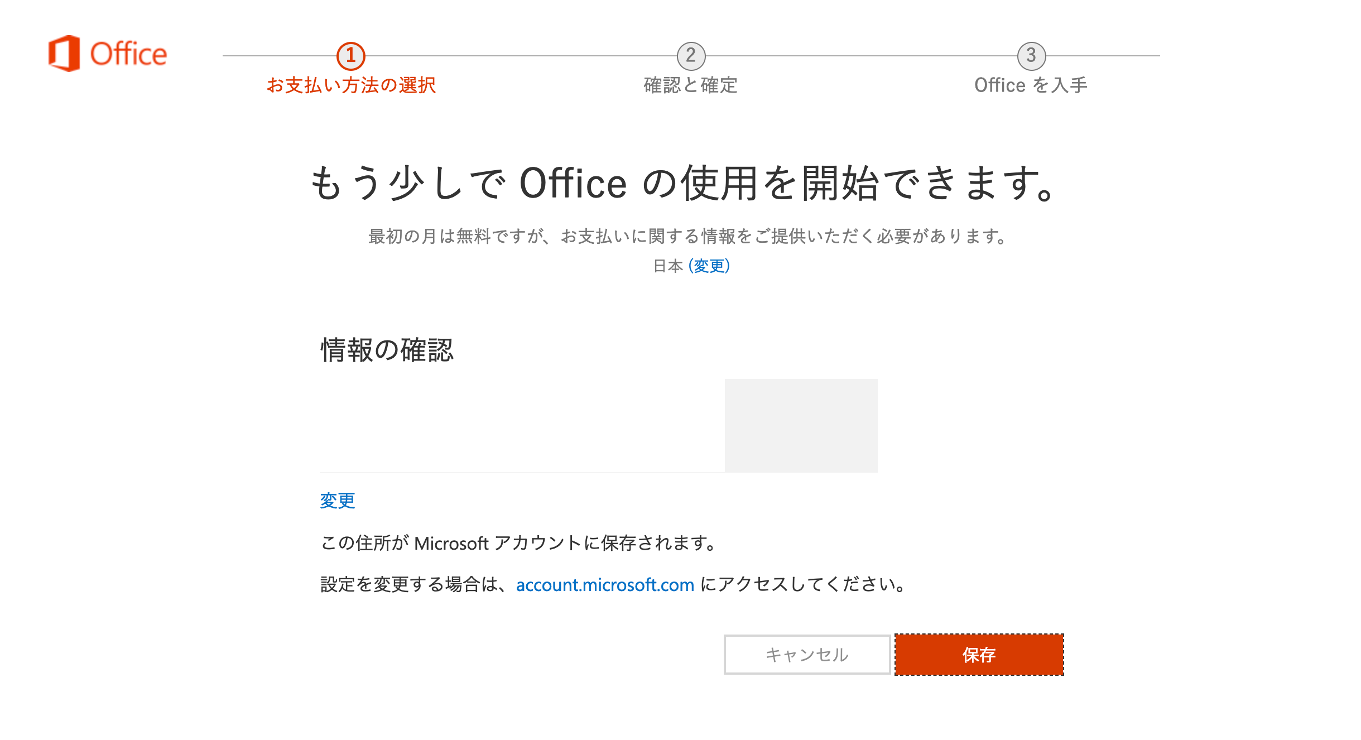The height and width of the screenshot is (740, 1361).
Task: Click (変更) link next to 日本
Action: pyautogui.click(x=709, y=266)
